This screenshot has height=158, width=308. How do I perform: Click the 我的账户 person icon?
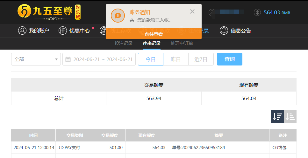[x=22, y=31]
